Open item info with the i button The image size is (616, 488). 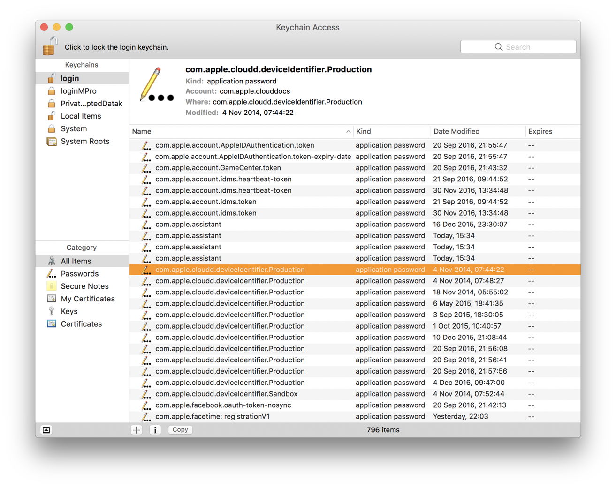click(x=155, y=430)
